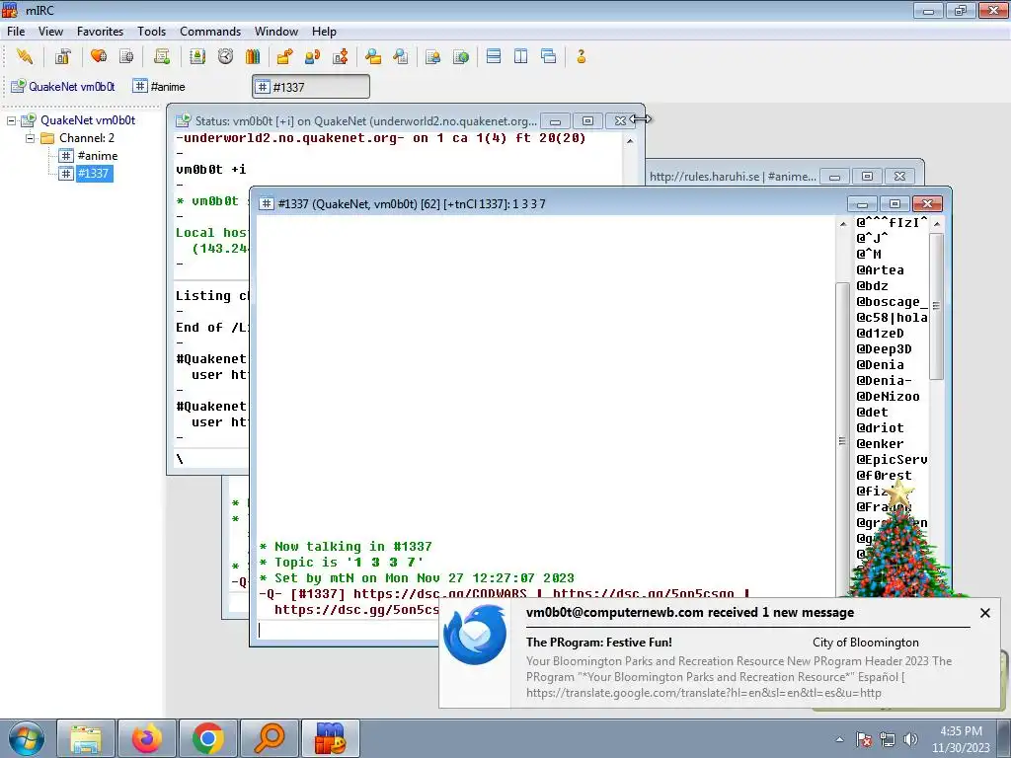This screenshot has height=758, width=1011.
Task: Click the Action Center flag tray icon
Action: tap(864, 739)
